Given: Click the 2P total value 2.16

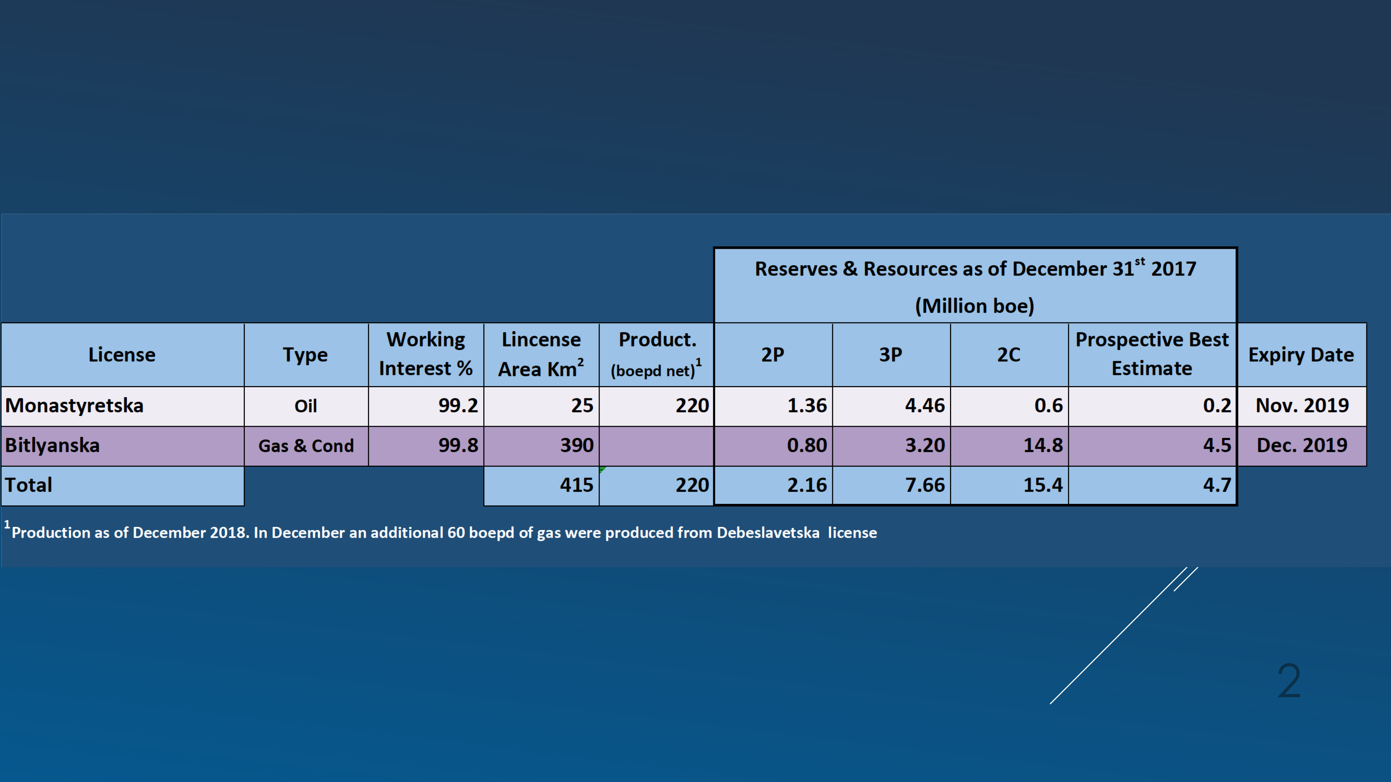Looking at the screenshot, I should 807,484.
